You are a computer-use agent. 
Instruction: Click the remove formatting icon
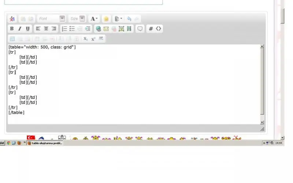[12, 19]
